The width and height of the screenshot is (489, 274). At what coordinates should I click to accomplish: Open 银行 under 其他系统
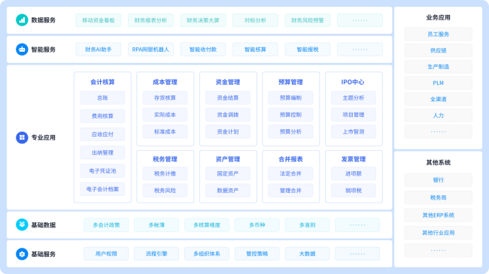tap(438, 180)
